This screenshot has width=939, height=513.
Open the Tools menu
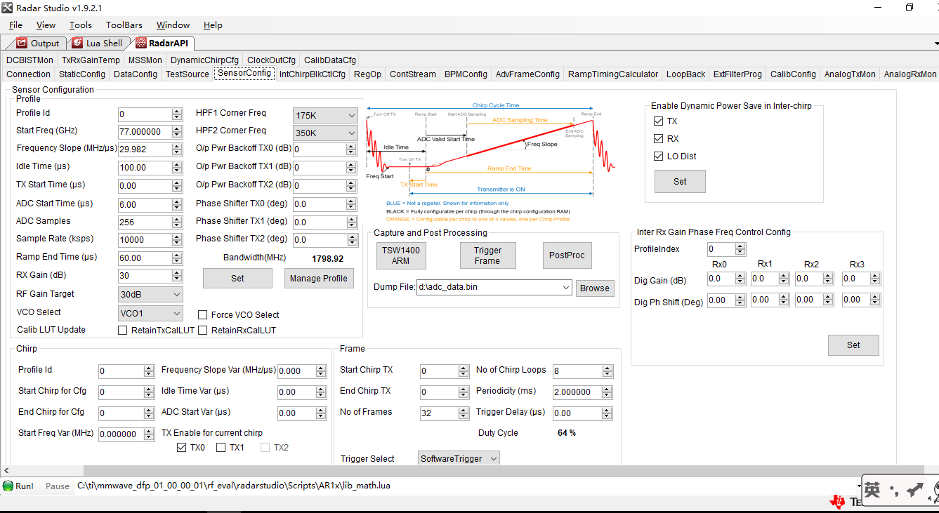point(80,25)
